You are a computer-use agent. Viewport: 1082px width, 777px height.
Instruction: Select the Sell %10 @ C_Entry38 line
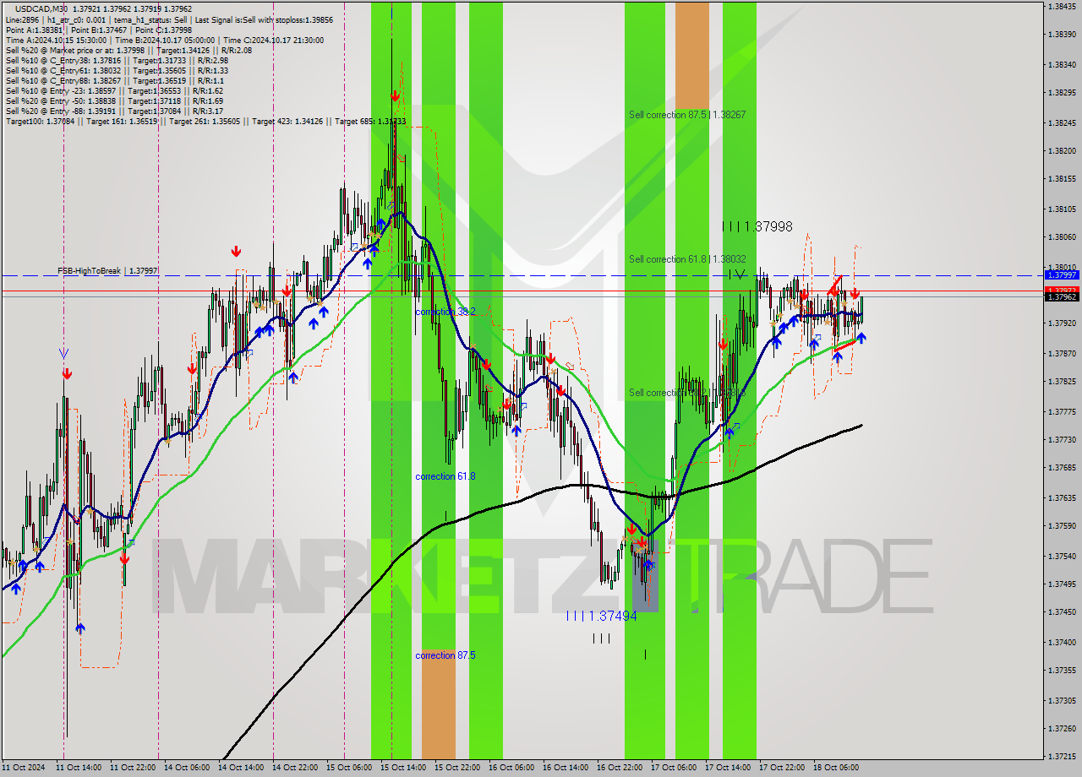tap(117, 60)
